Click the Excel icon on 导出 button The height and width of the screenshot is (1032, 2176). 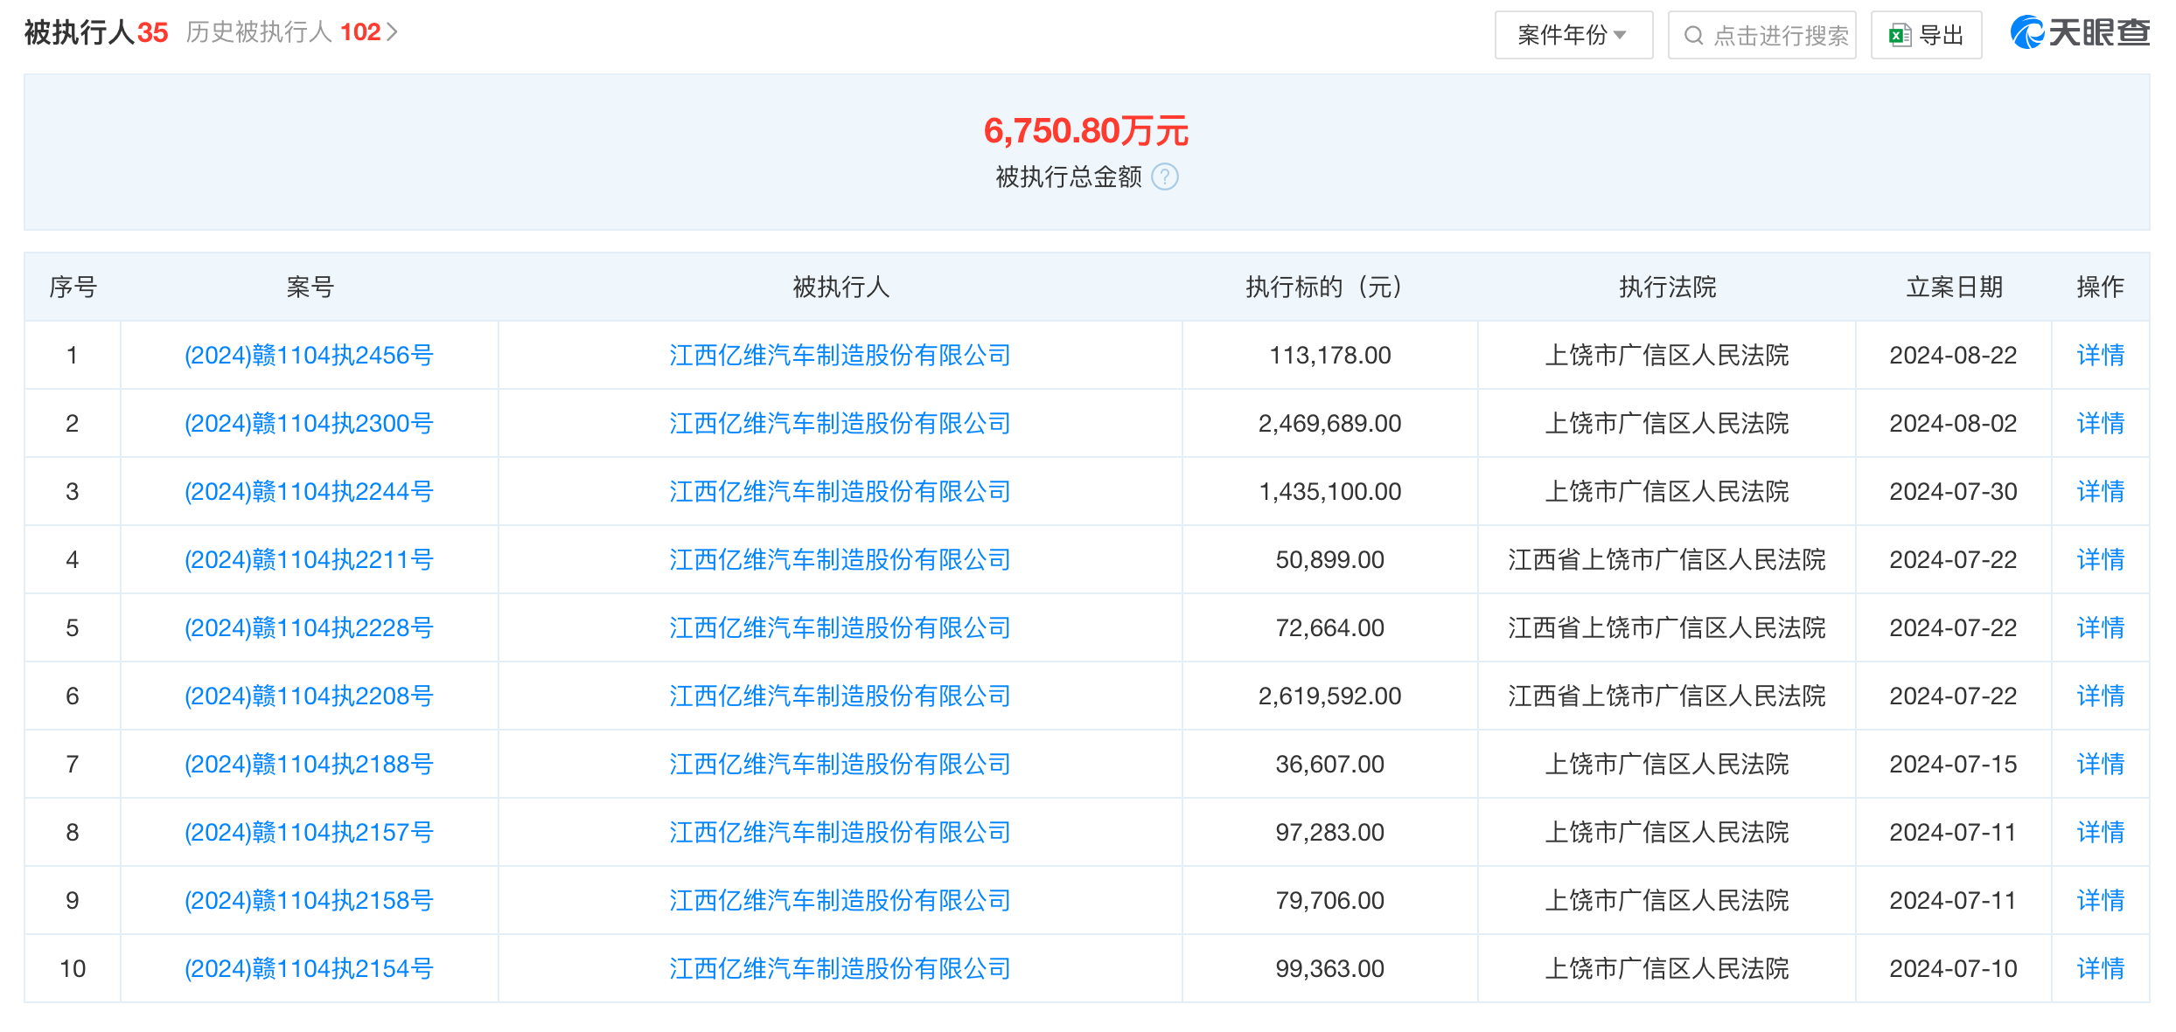pyautogui.click(x=1900, y=36)
